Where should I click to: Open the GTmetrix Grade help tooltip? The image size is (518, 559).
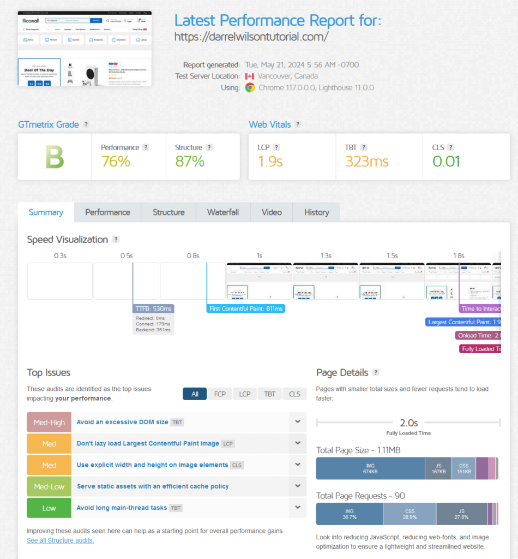pos(86,124)
